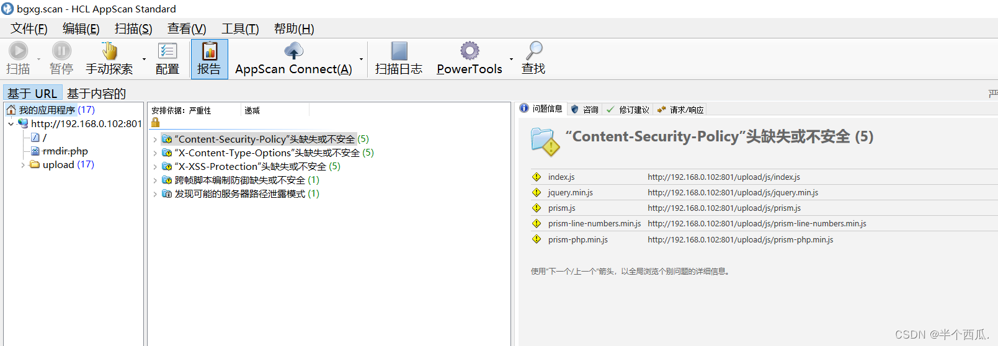Expand X-XSS-Protection issue group
This screenshot has width=998, height=346.
[155, 167]
